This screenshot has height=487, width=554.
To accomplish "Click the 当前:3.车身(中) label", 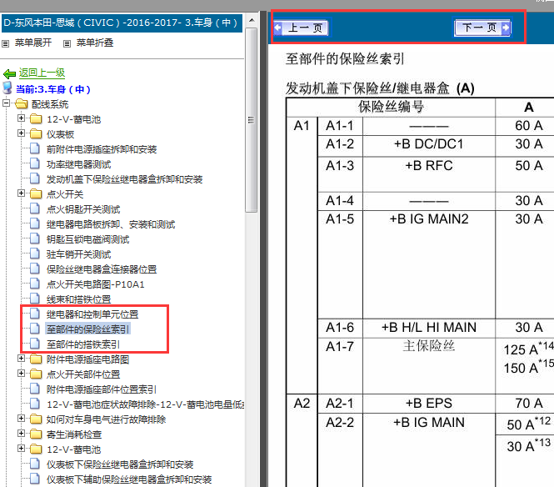I will pyautogui.click(x=53, y=89).
